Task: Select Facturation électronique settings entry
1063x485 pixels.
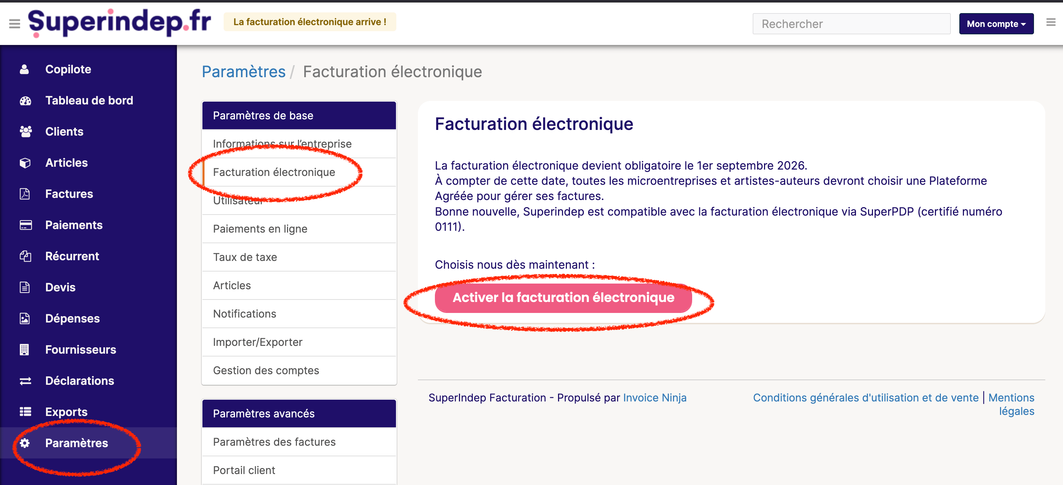Action: 299,172
